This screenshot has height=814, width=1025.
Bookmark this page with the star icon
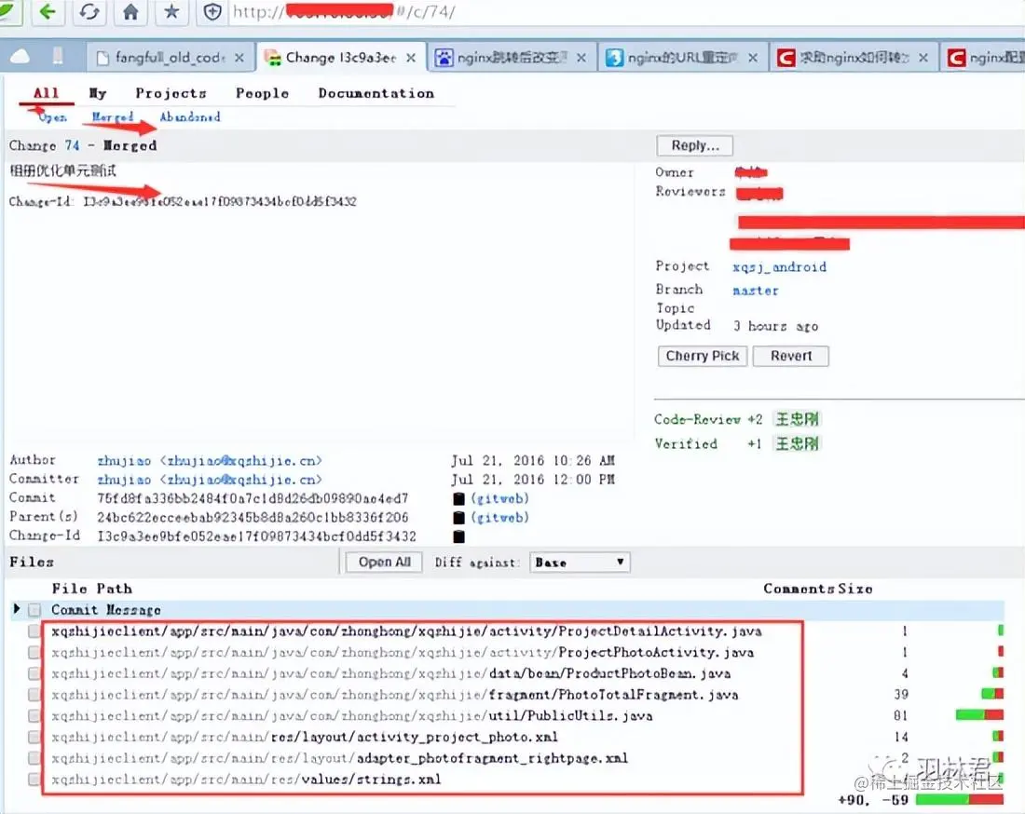[x=171, y=11]
